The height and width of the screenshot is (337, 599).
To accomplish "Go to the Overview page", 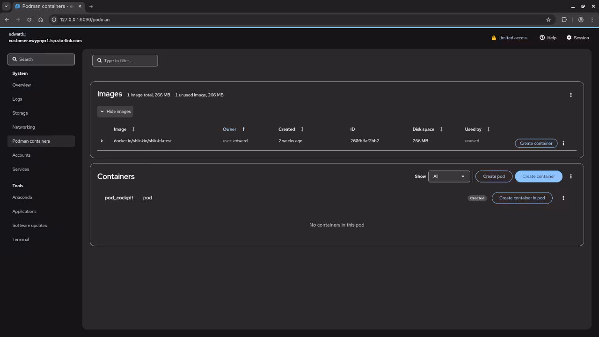I will click(x=22, y=85).
